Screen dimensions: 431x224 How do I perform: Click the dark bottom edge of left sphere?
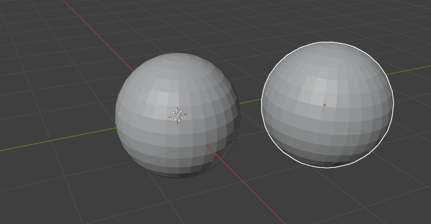click(178, 175)
